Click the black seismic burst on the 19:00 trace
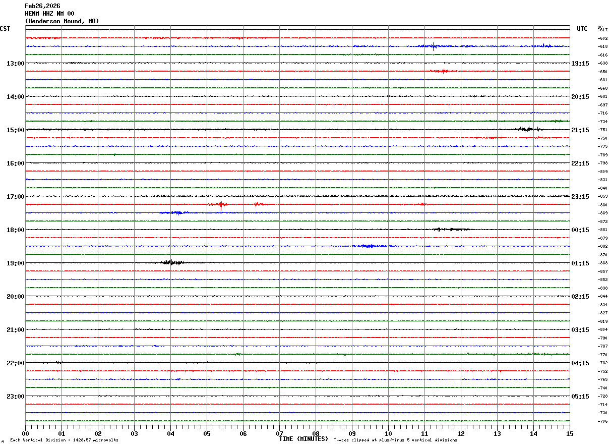The height and width of the screenshot is (447, 610). 172,262
